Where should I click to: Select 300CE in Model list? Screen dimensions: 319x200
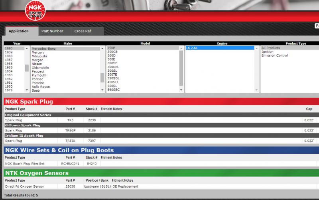pos(112,52)
